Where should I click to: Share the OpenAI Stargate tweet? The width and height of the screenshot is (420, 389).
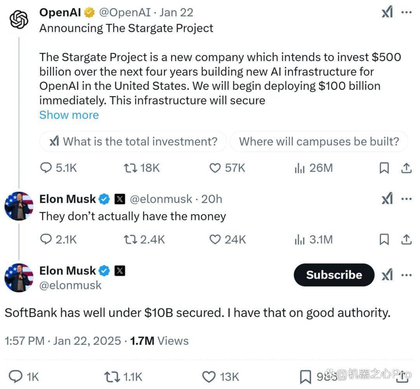pyautogui.click(x=406, y=168)
